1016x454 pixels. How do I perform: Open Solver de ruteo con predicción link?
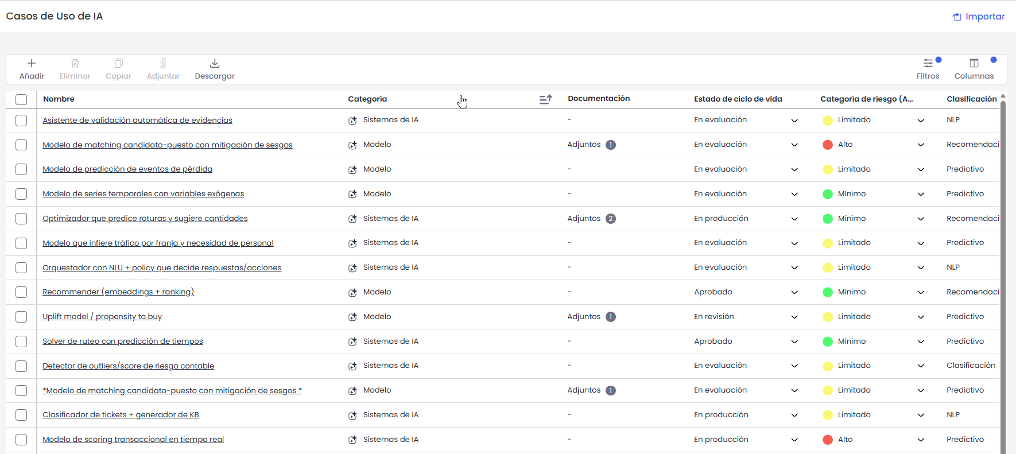pyautogui.click(x=123, y=341)
